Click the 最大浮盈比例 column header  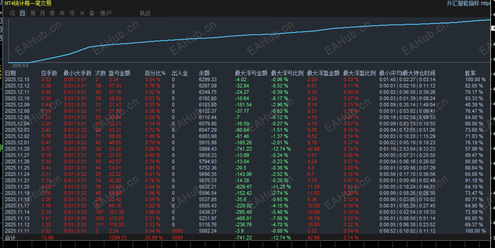coord(359,73)
